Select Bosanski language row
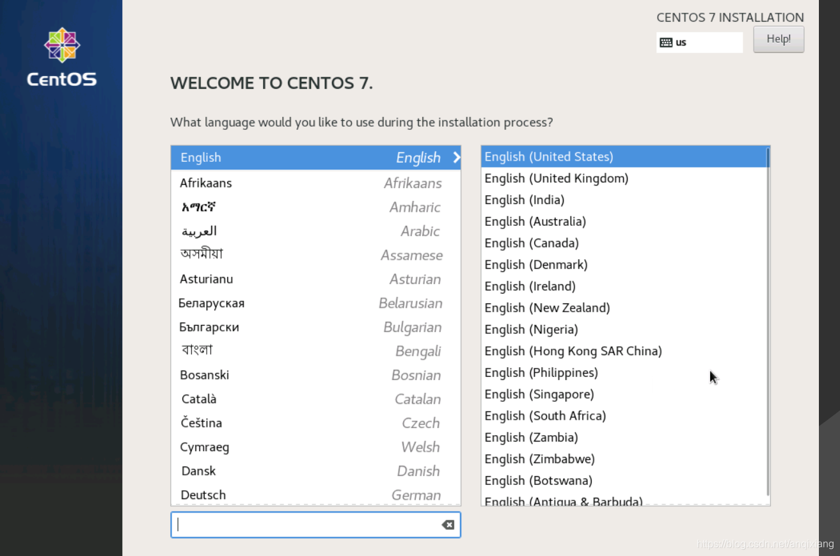 coord(315,375)
